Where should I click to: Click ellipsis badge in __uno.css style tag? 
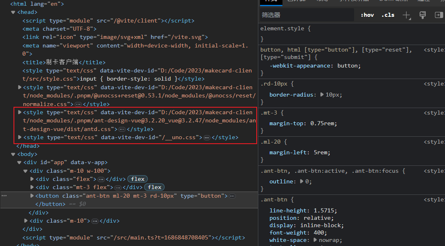pos(207,138)
